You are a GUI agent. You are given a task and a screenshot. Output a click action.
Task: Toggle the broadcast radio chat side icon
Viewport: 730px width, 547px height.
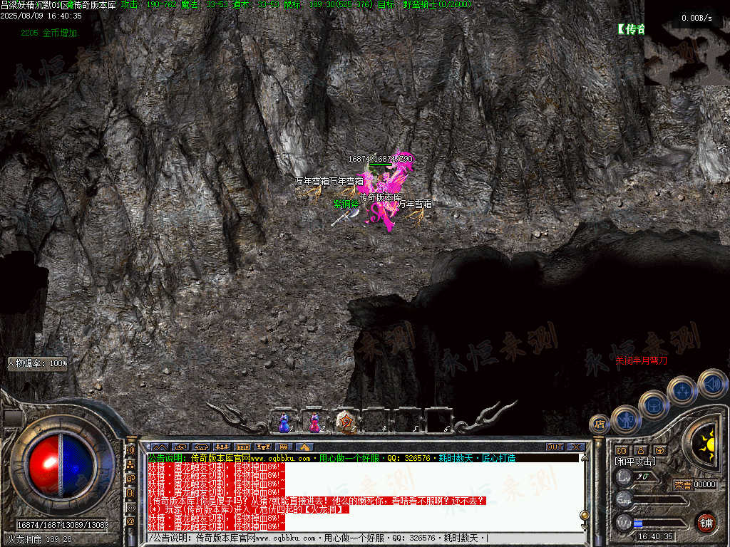[x=131, y=507]
